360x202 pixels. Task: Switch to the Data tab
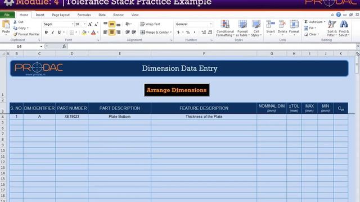pyautogui.click(x=102, y=15)
